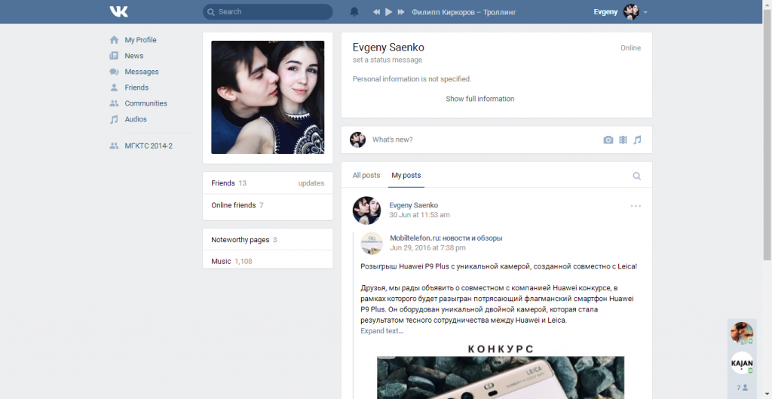Click the small avatar beside What's new?
This screenshot has width=772, height=399.
(x=358, y=140)
